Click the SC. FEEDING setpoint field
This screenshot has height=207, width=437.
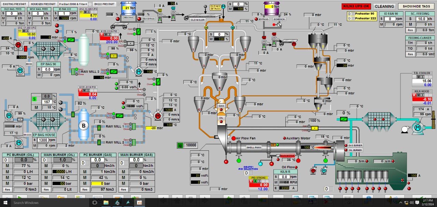click(422, 19)
